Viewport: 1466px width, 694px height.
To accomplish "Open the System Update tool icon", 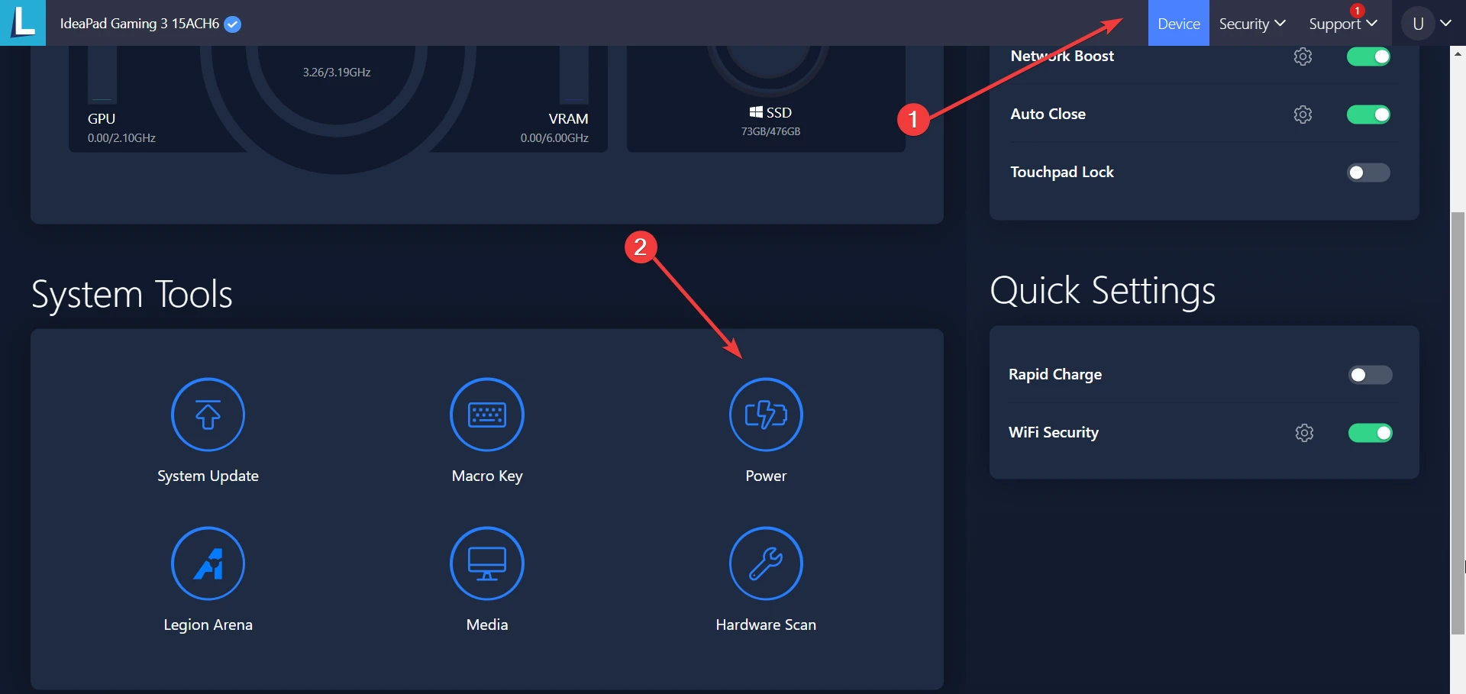I will pyautogui.click(x=208, y=415).
